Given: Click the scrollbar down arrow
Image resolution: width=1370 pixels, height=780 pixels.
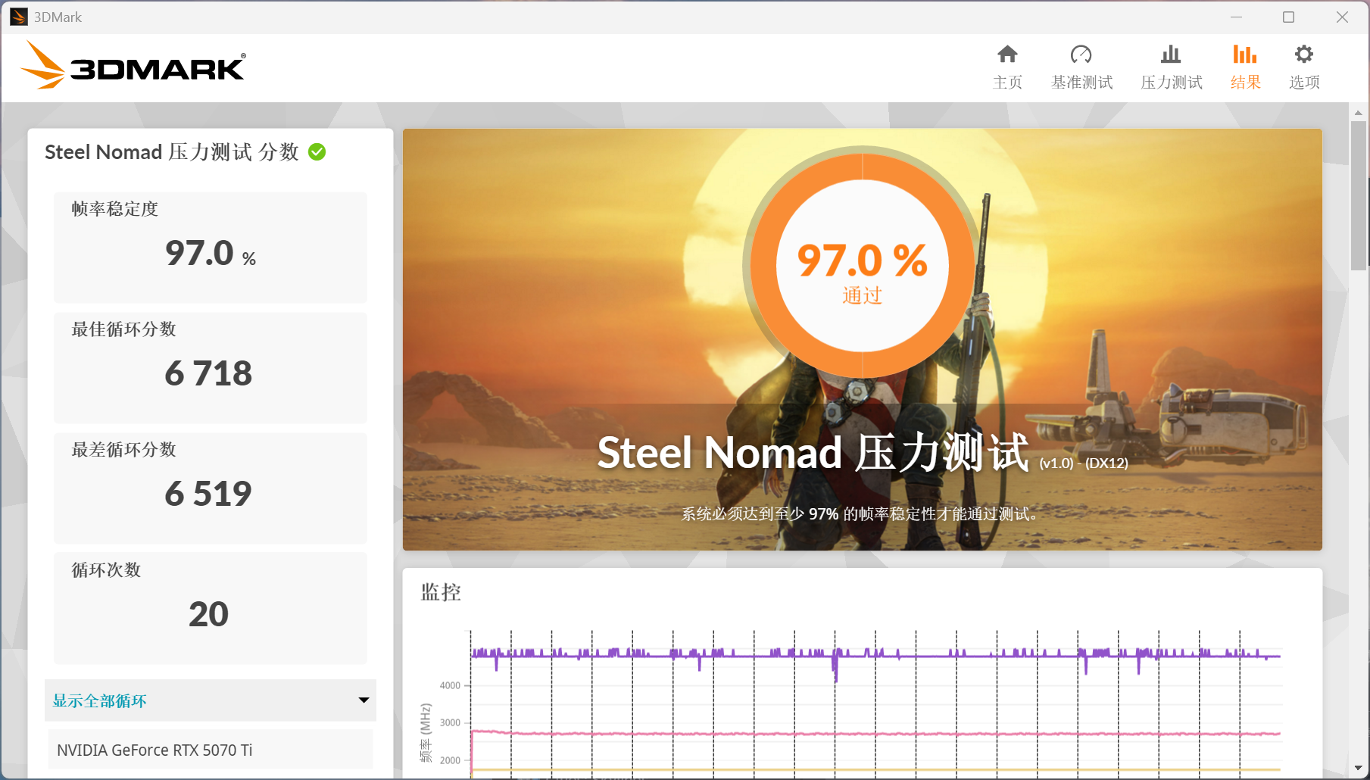Looking at the screenshot, I should tap(1359, 768).
